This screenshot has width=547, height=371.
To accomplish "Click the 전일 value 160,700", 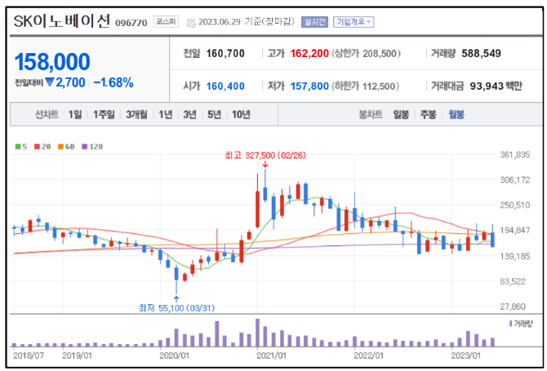I will (225, 53).
